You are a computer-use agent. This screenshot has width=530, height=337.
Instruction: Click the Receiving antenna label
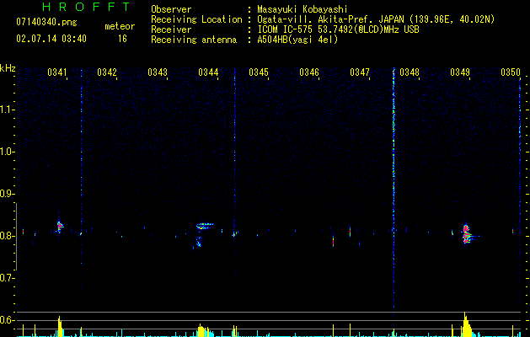coord(194,40)
